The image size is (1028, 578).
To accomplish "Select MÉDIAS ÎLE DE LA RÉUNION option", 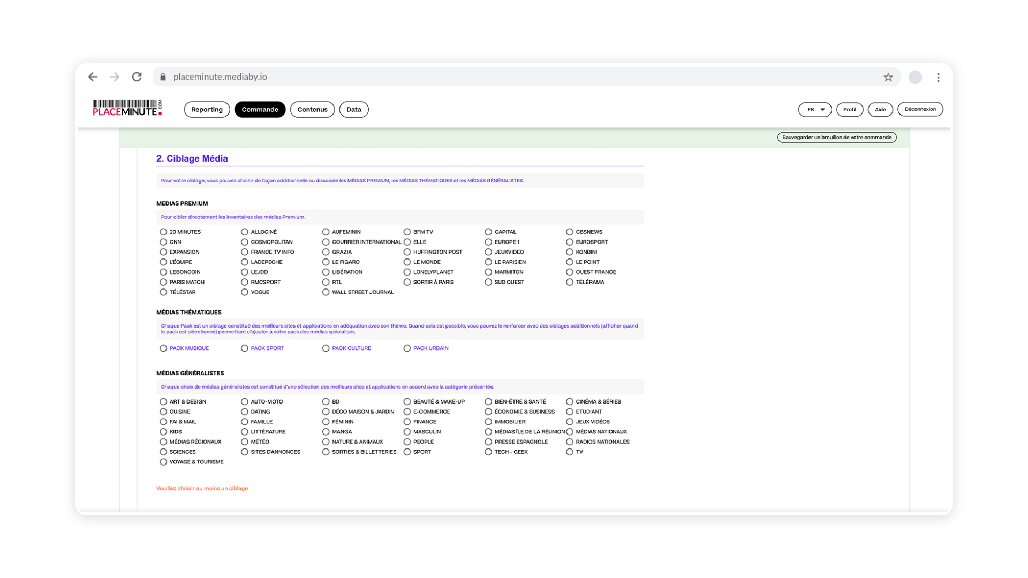I will pyautogui.click(x=488, y=432).
